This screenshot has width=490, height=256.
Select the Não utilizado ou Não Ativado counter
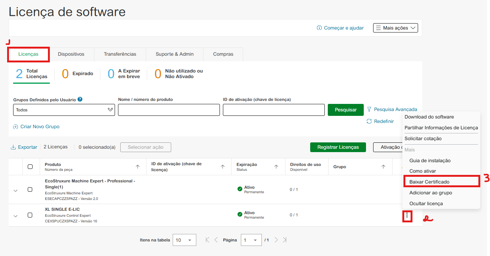(179, 74)
